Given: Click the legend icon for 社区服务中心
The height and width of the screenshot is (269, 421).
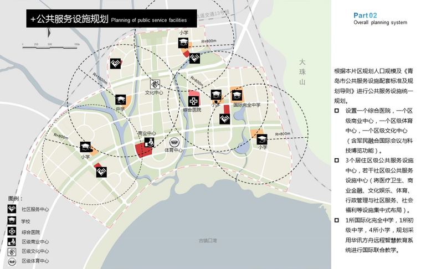Looking at the screenshot, I should [x=12, y=209].
